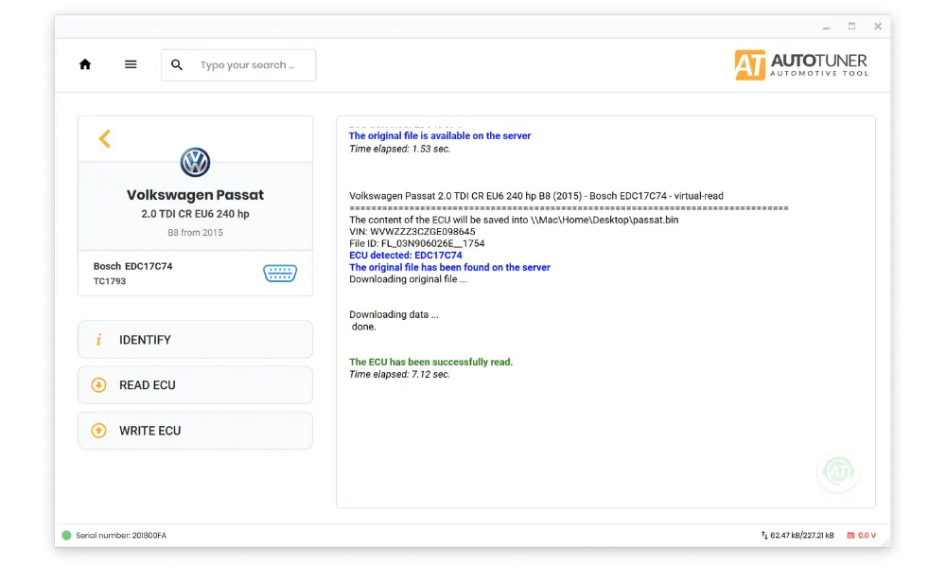Maximize the AutoTuner window
This screenshot has width=946, height=568.
(x=852, y=27)
